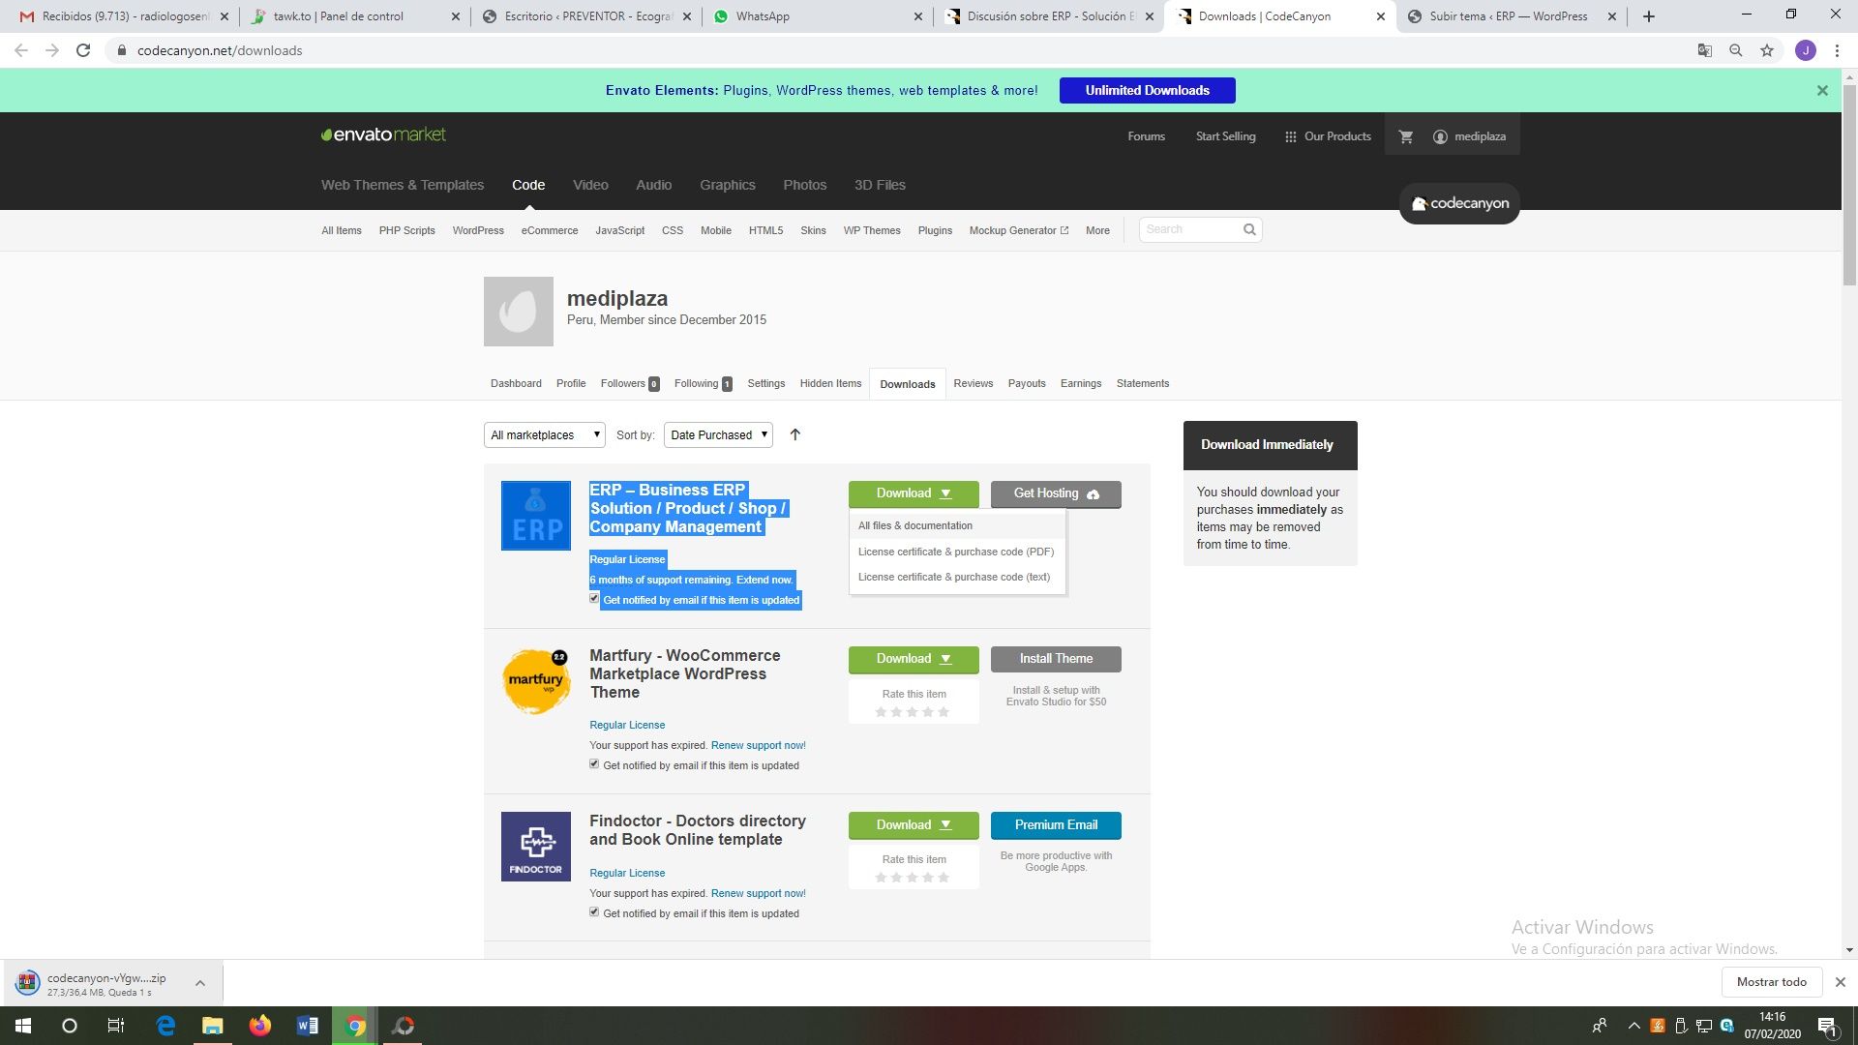1858x1045 pixels.
Task: Rate Martfury with the first star
Action: [881, 712]
